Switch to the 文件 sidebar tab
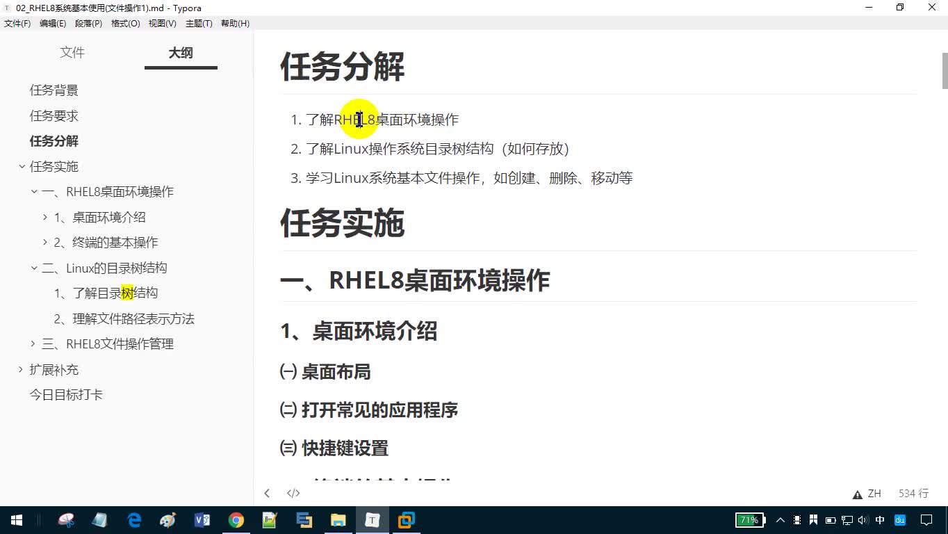 (72, 53)
